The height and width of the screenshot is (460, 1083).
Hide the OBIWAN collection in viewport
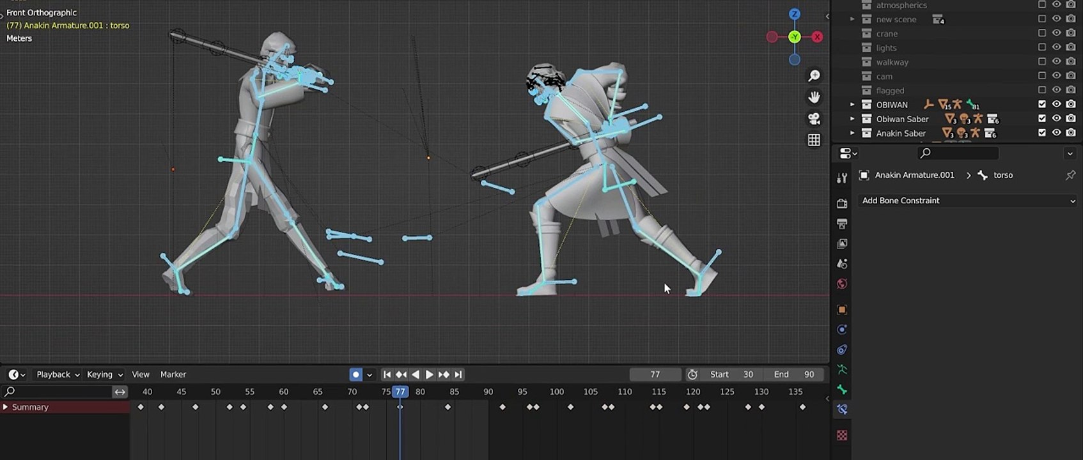[x=1056, y=104]
